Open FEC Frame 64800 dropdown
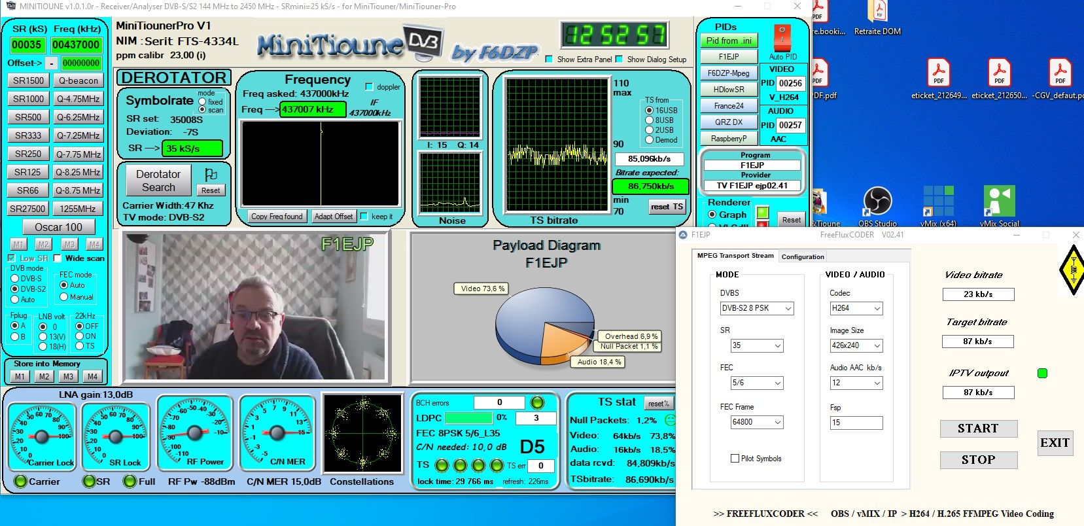 coord(757,422)
